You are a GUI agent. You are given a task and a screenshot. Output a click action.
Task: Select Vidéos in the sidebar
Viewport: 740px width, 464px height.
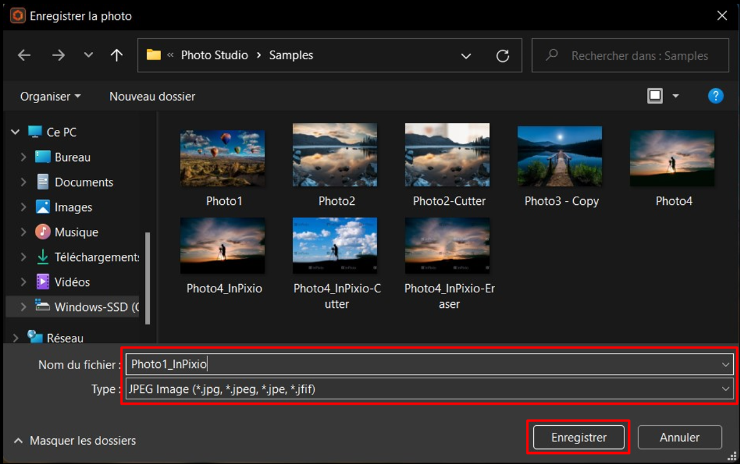point(72,282)
